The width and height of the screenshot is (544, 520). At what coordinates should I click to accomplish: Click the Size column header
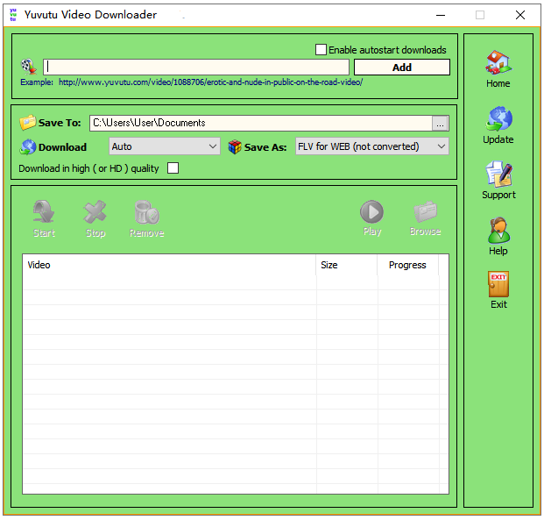347,265
